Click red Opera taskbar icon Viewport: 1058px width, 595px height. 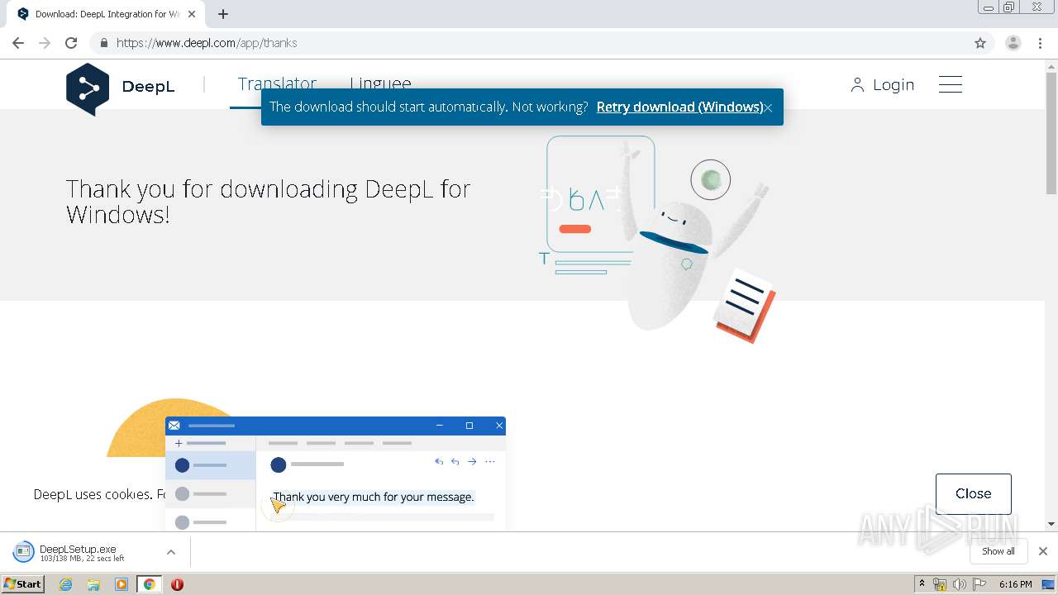pyautogui.click(x=177, y=584)
